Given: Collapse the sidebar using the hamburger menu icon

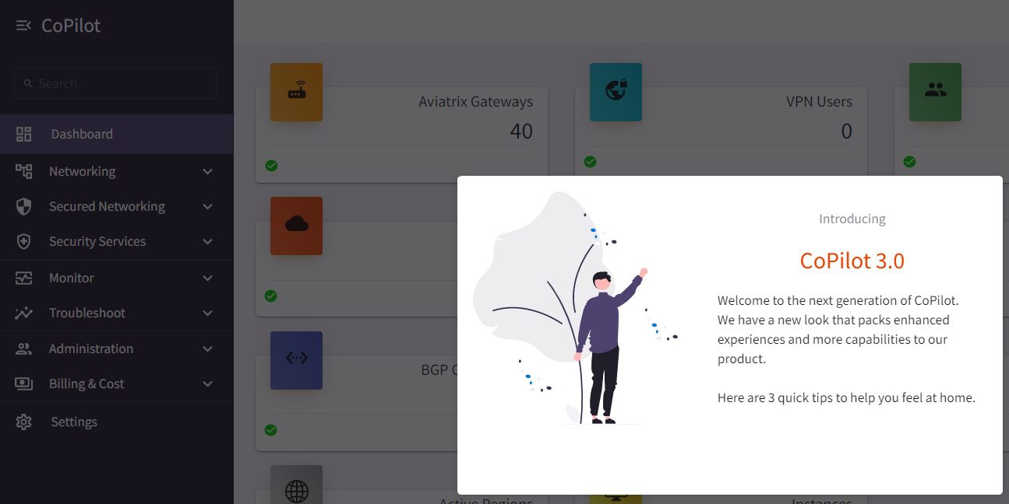Looking at the screenshot, I should [x=23, y=26].
